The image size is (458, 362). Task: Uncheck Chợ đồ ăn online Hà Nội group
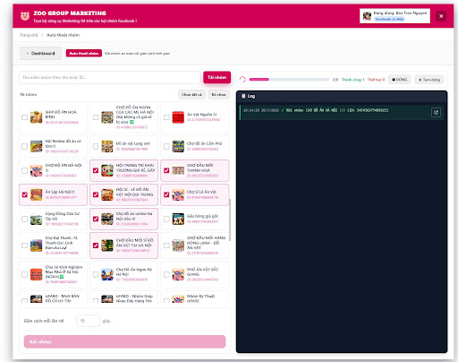point(96,219)
